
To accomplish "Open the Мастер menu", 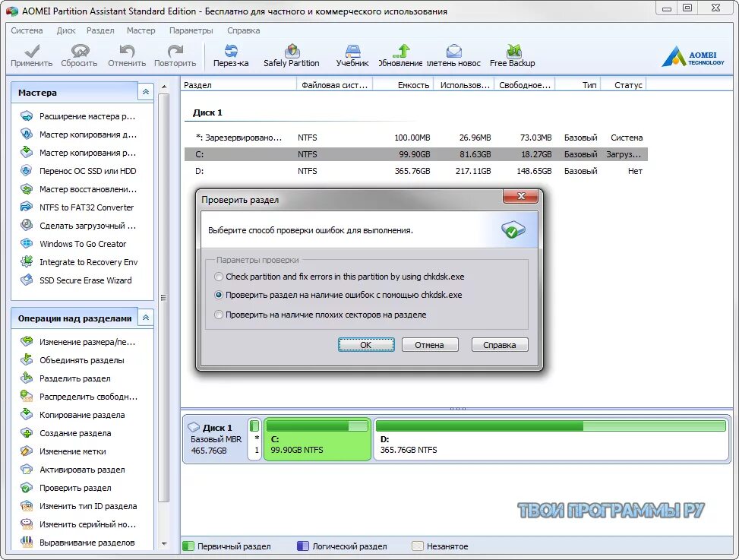I will 141,30.
